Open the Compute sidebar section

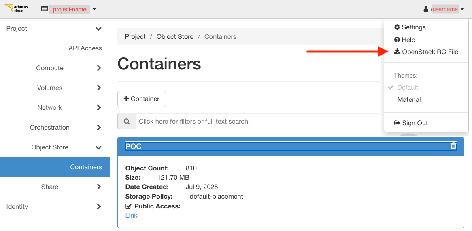[x=50, y=68]
